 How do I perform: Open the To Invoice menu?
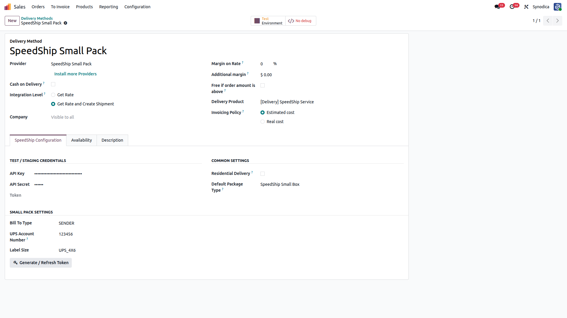60,6
